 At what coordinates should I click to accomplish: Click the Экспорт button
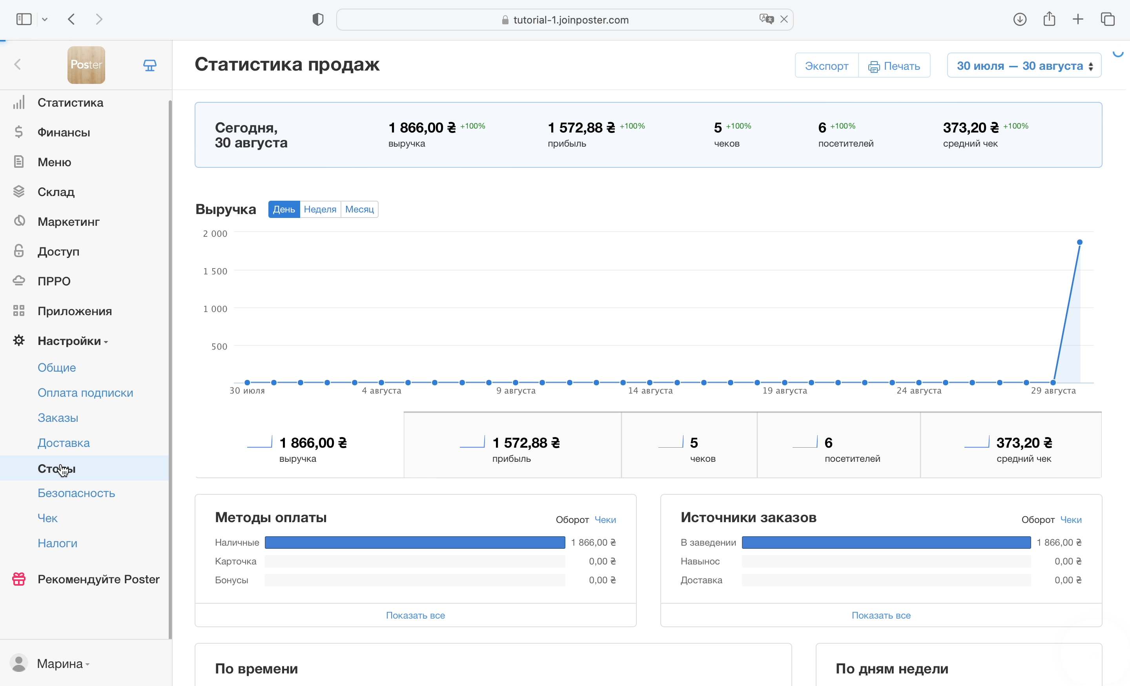tap(826, 65)
